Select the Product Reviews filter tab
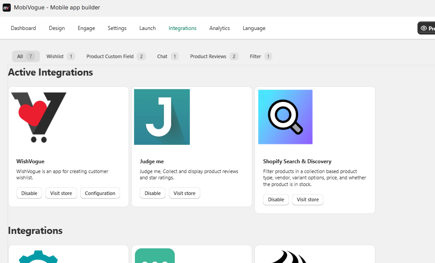The width and height of the screenshot is (435, 263). 214,56
